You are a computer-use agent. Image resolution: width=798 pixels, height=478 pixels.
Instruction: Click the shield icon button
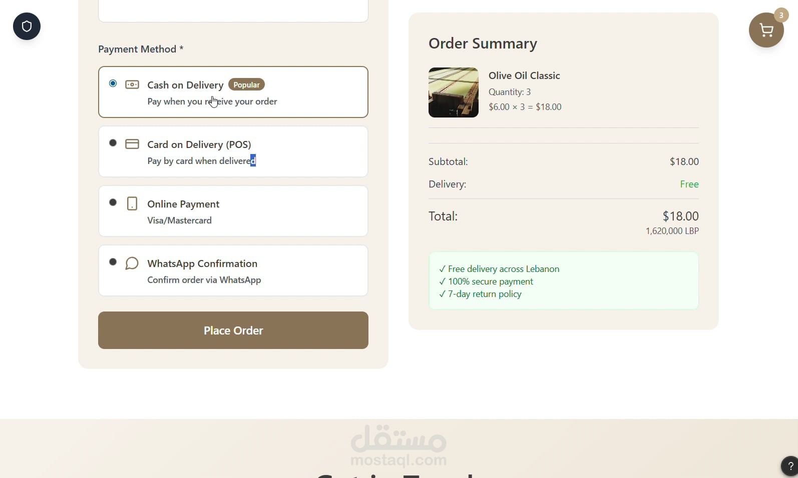(x=27, y=26)
